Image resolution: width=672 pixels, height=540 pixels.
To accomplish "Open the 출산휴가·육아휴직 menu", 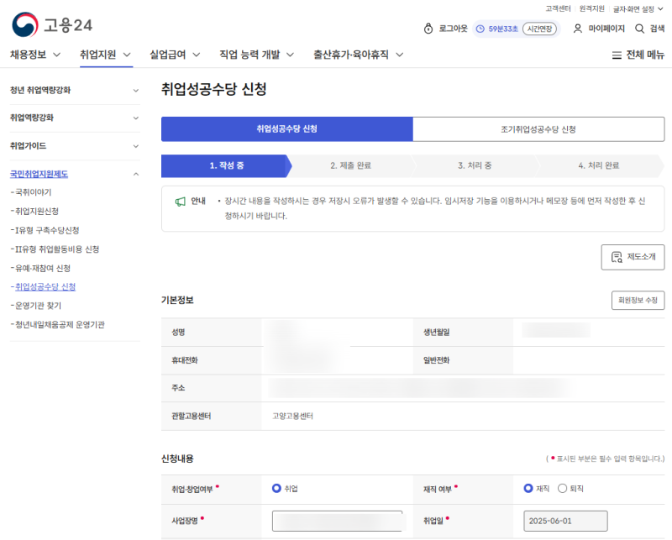I will coord(351,55).
